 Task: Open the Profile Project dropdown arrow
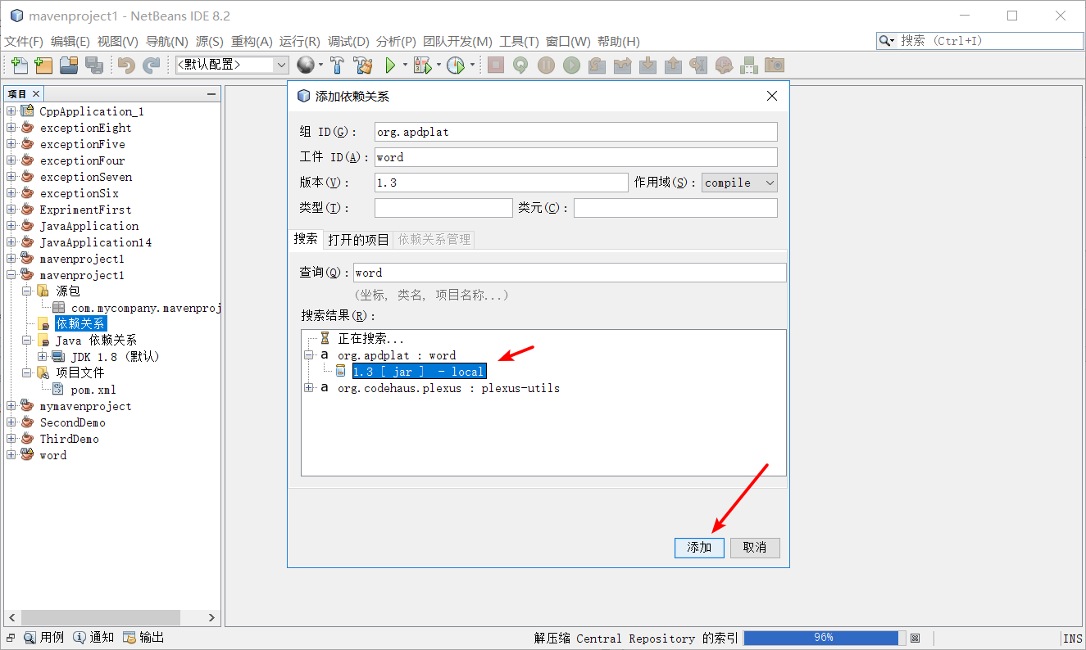tap(472, 65)
